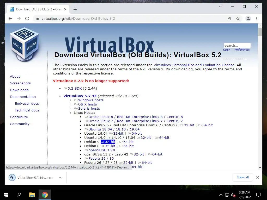The image size is (267, 200).
Task: Open Windows search from taskbar
Action: (19, 195)
